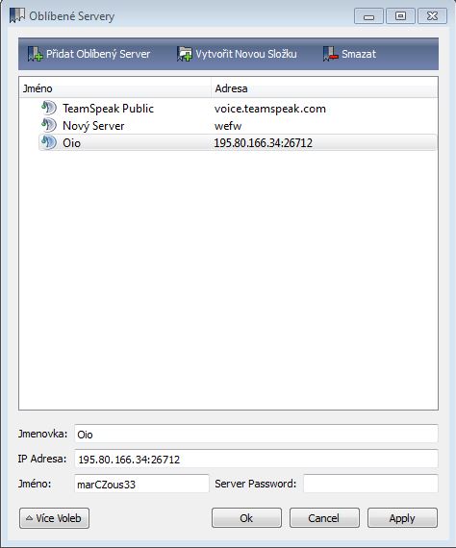Sort the list by Jméno column header
The image size is (456, 548).
click(115, 88)
